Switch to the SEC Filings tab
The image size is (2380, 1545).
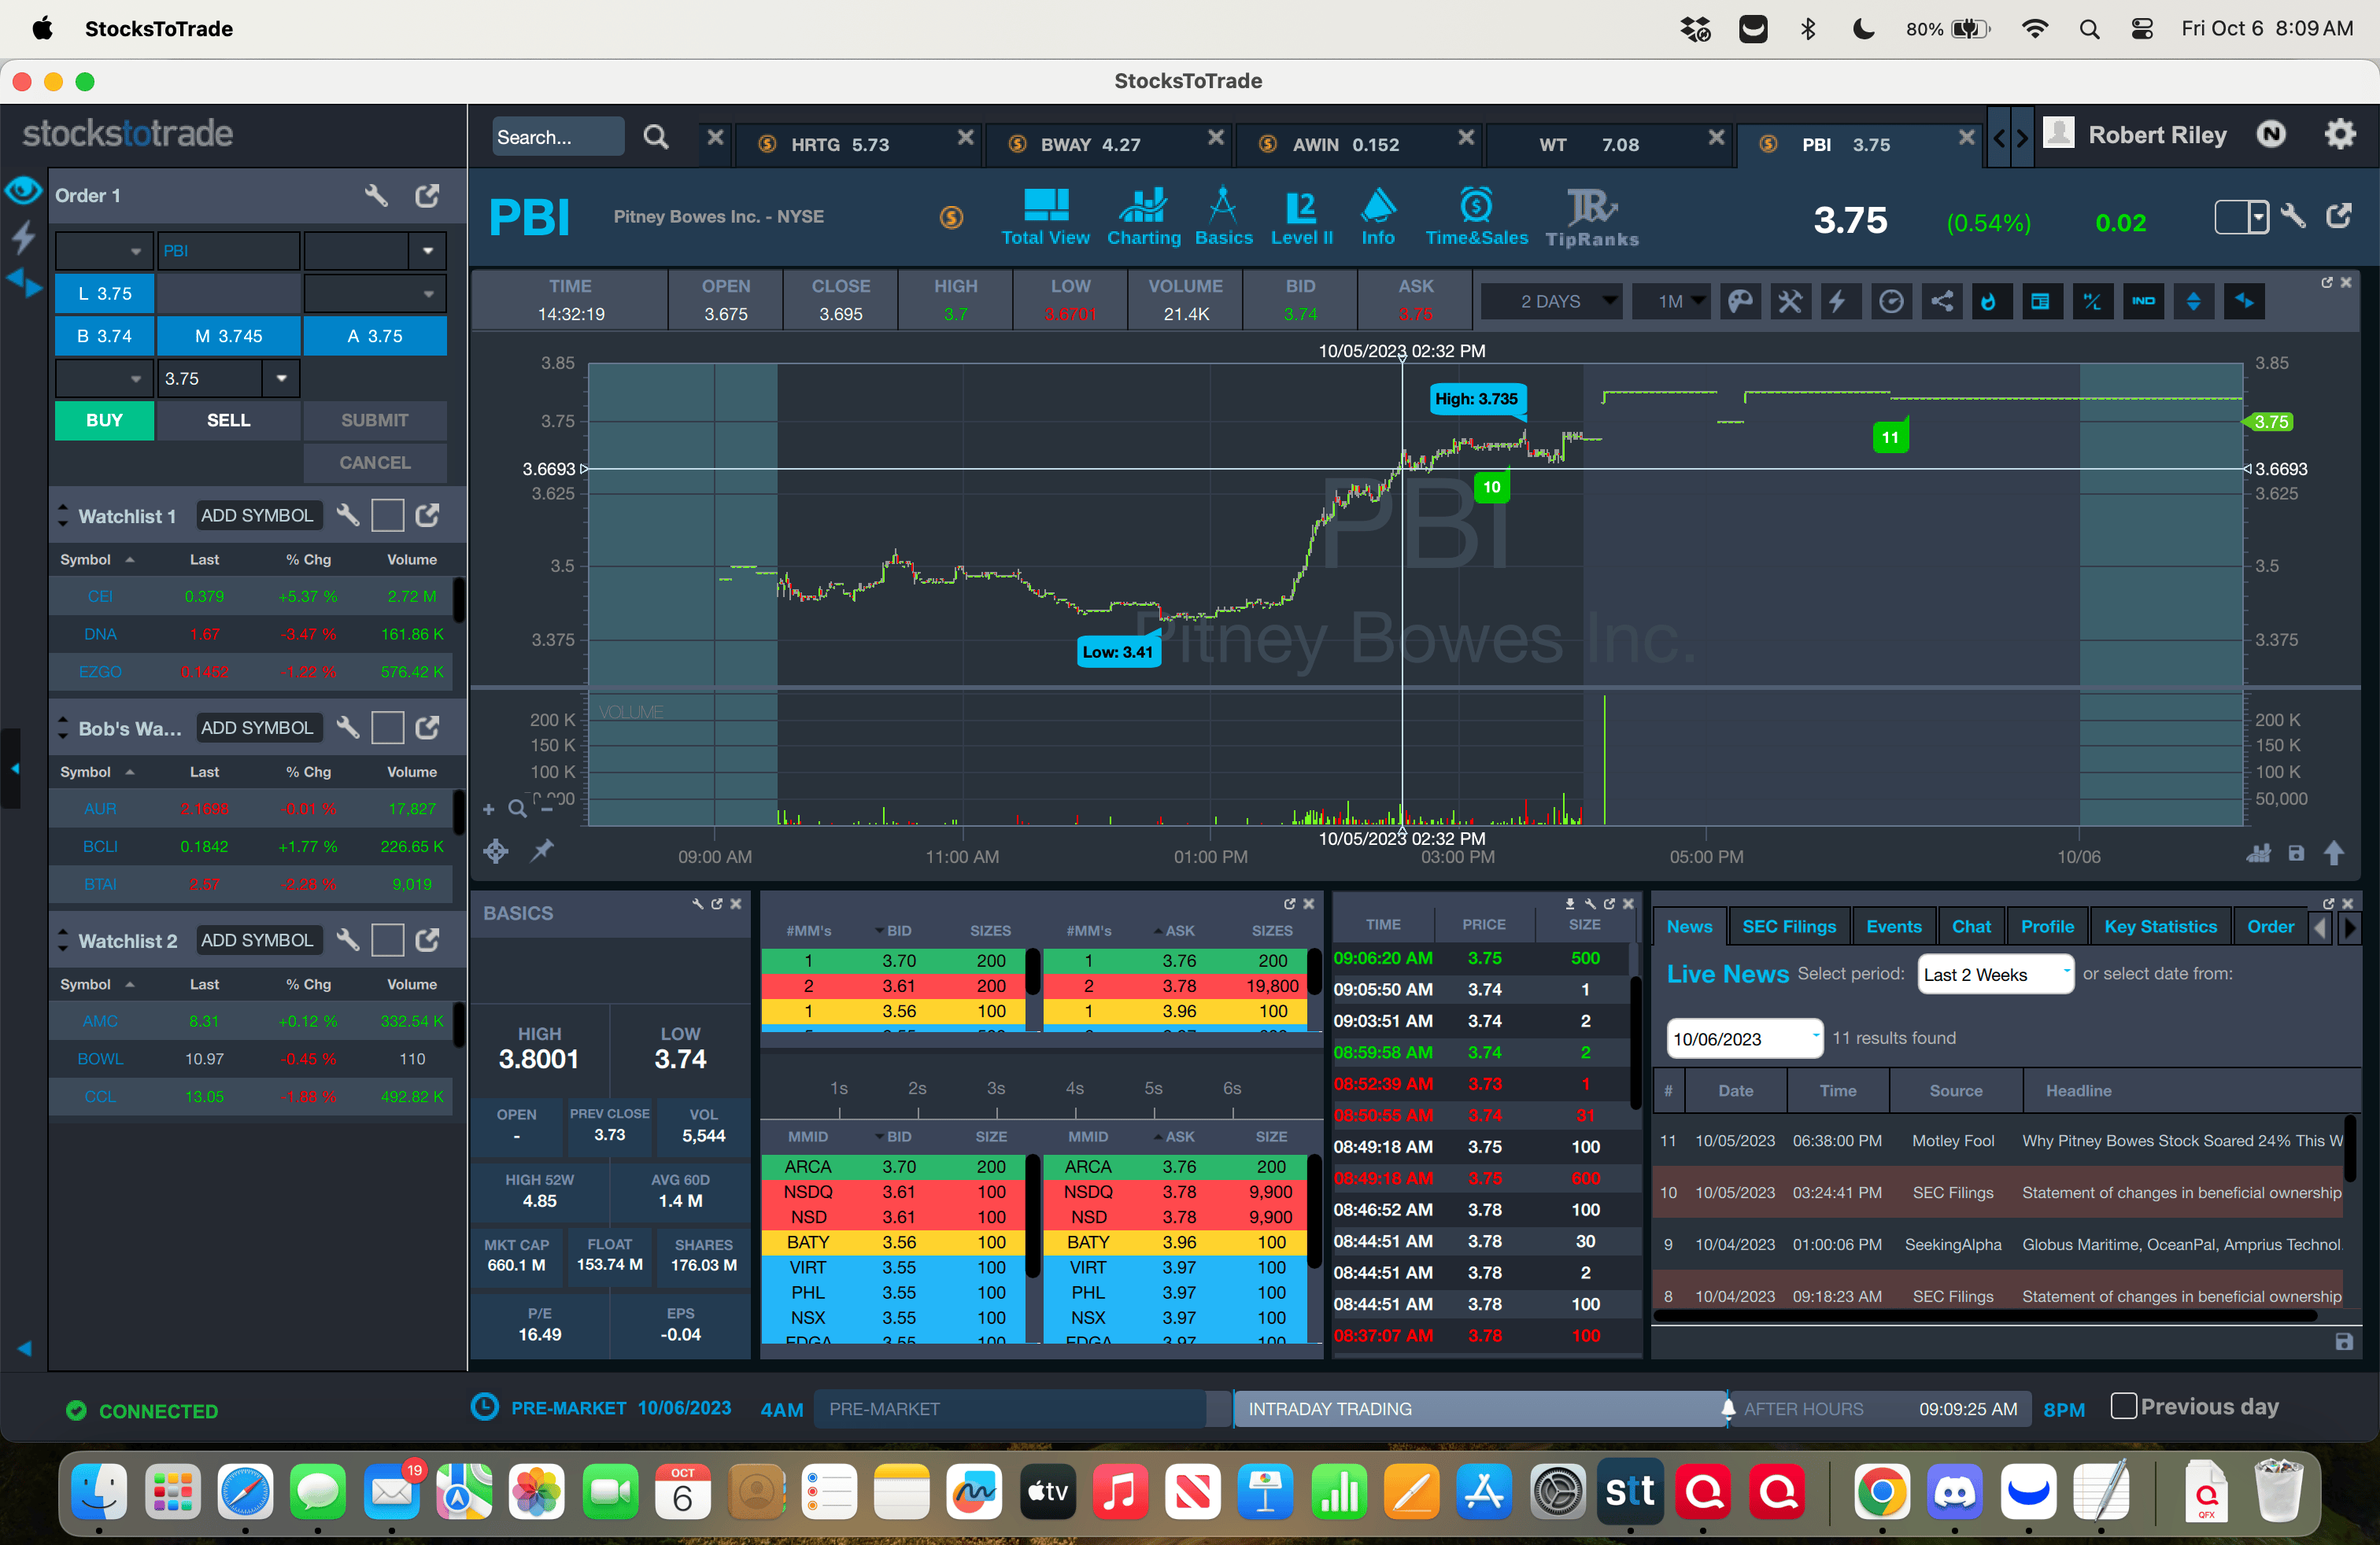[x=1788, y=927]
